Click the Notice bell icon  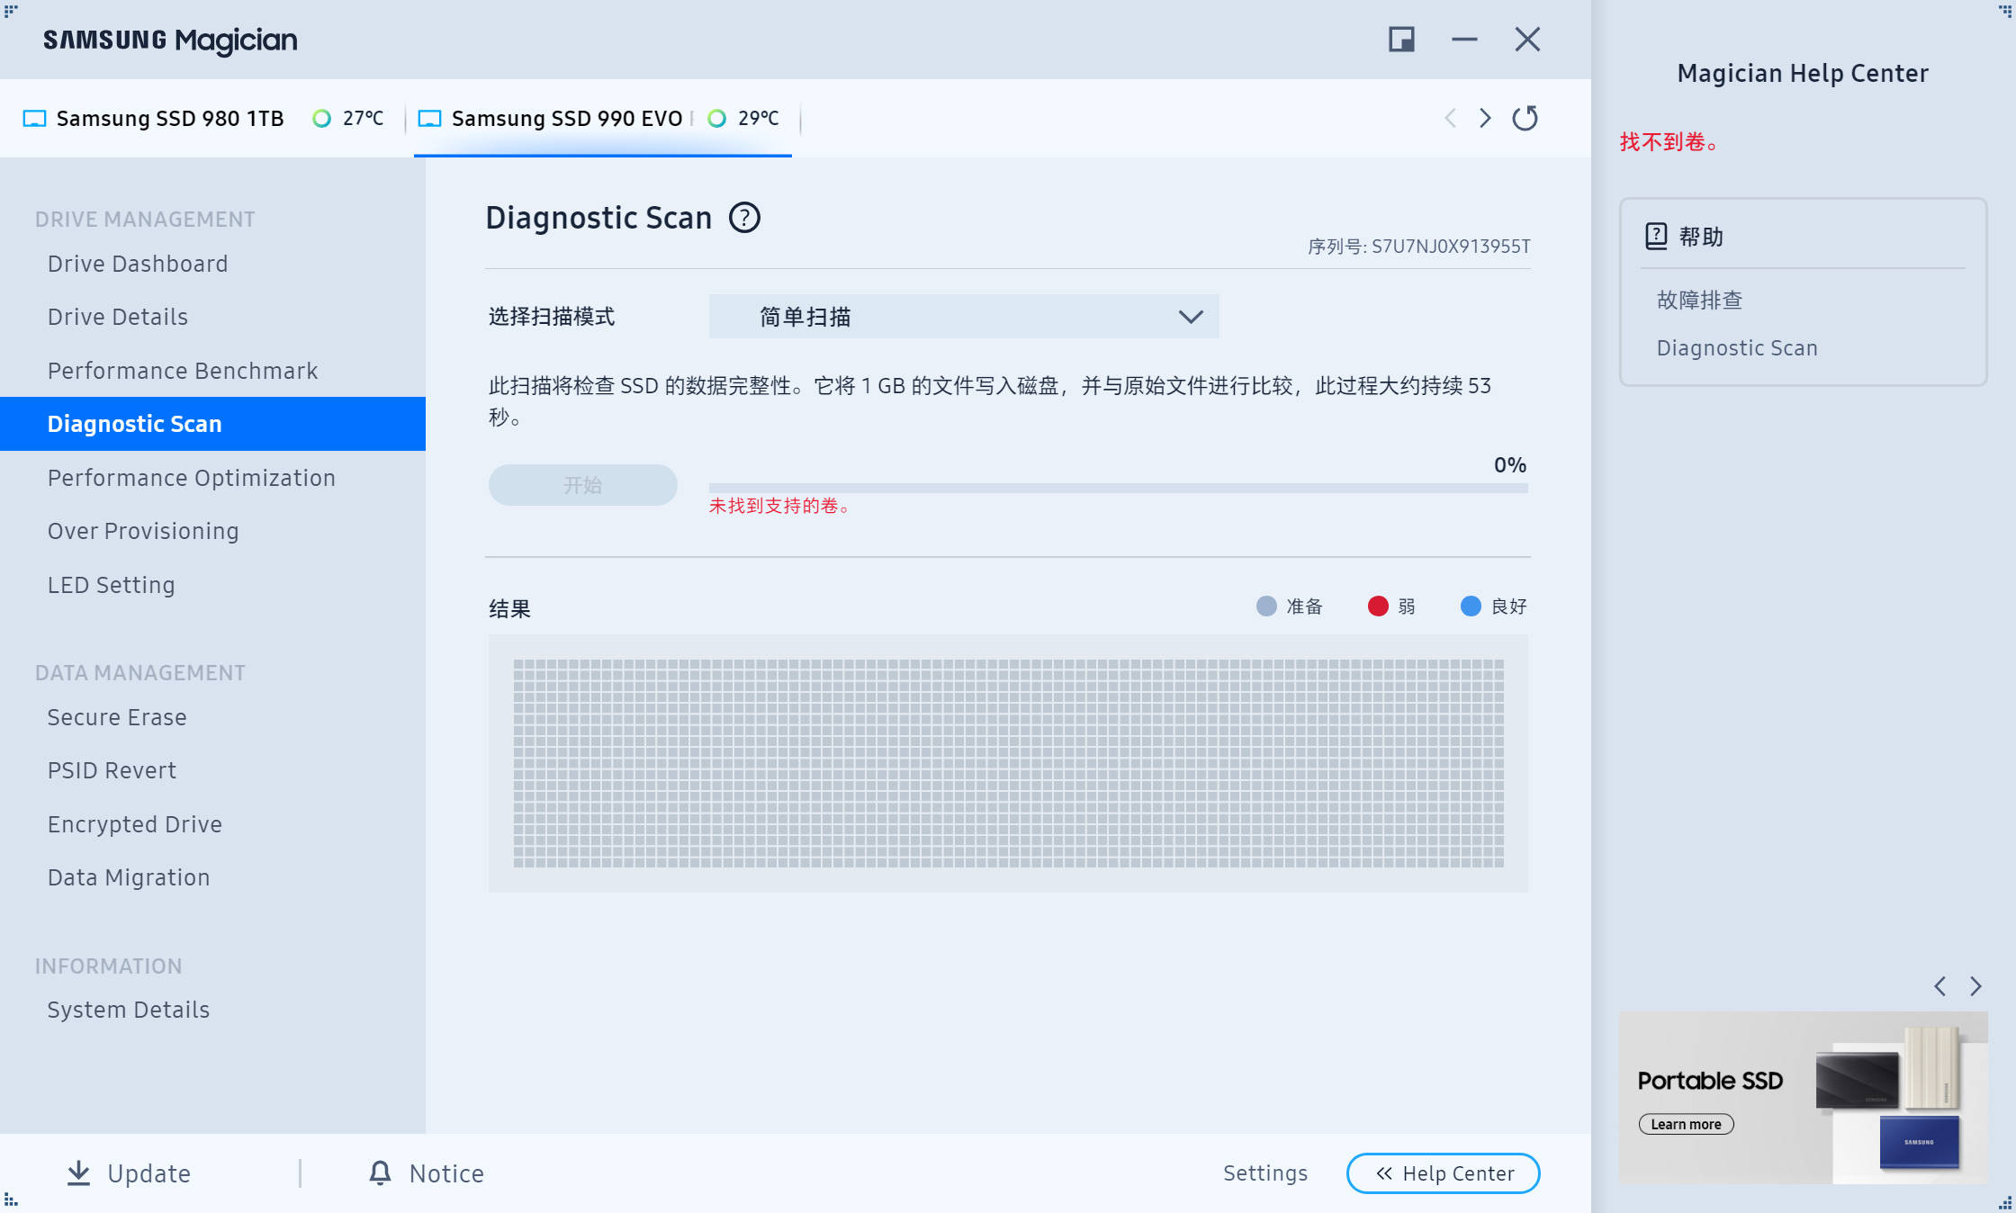[x=380, y=1173]
